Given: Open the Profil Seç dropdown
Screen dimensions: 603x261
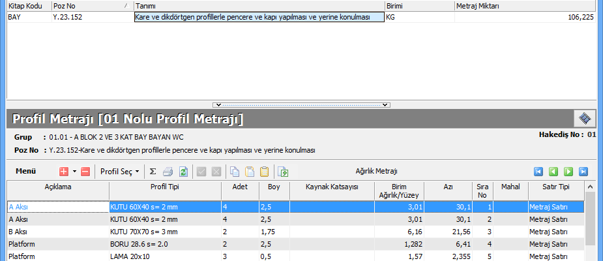Looking at the screenshot, I should [x=120, y=172].
